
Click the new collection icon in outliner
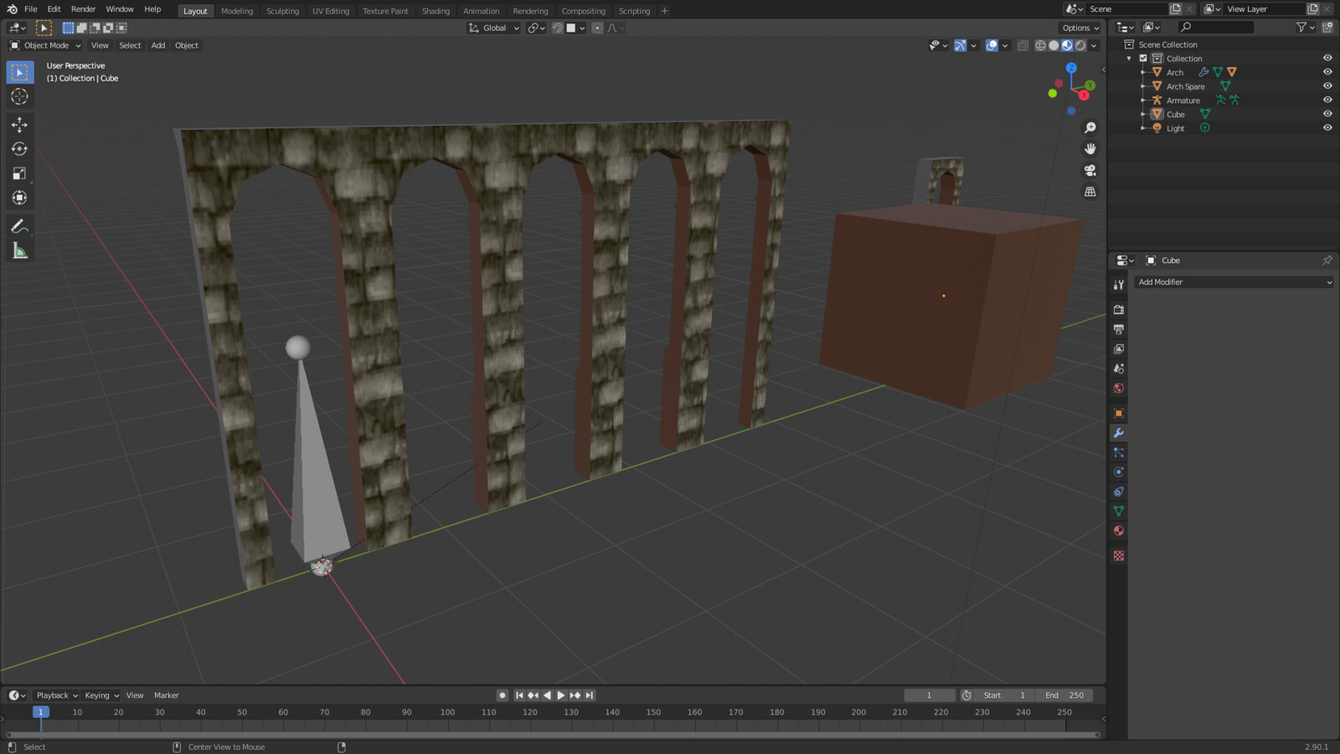1327,28
